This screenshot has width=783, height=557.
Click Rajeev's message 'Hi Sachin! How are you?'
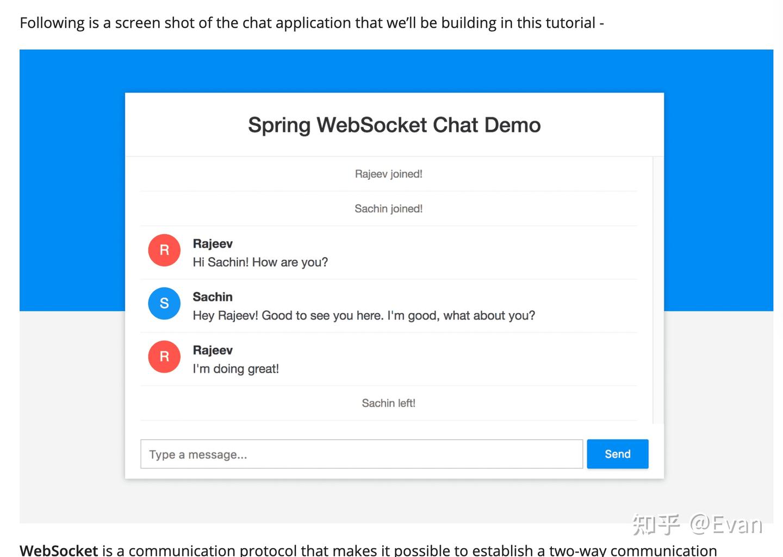click(260, 262)
